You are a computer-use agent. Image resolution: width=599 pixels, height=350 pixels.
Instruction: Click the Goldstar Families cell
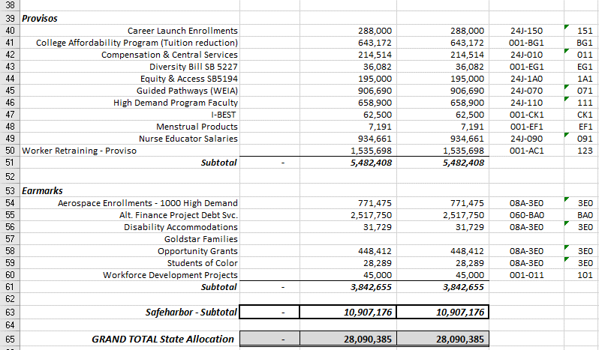coord(200,239)
